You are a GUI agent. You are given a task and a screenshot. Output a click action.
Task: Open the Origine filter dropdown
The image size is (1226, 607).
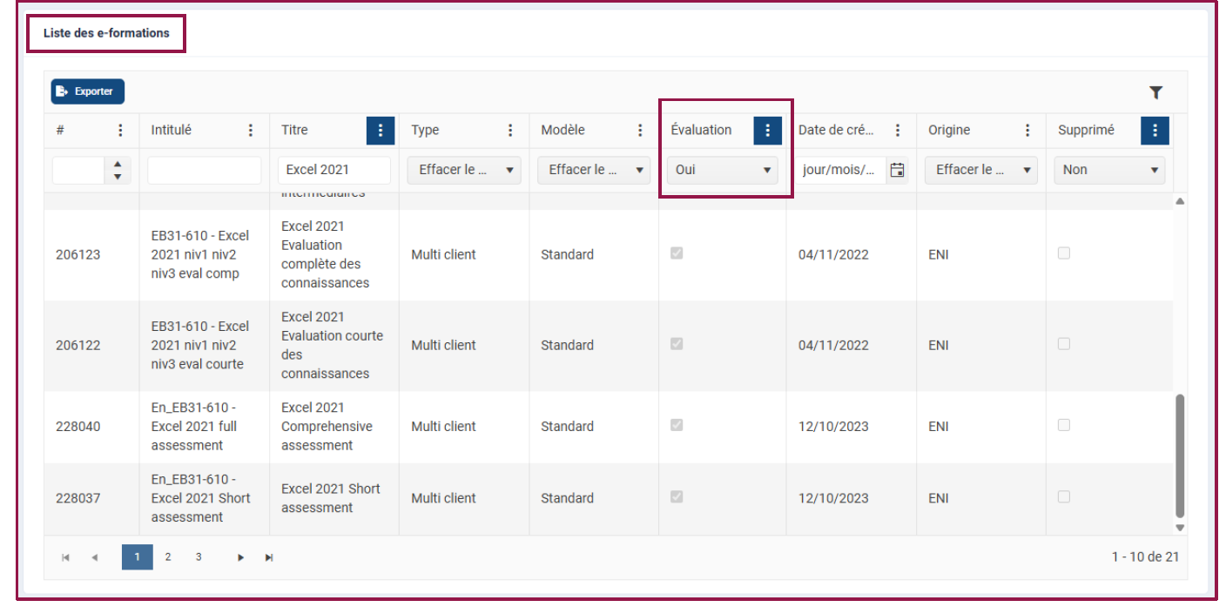point(981,170)
